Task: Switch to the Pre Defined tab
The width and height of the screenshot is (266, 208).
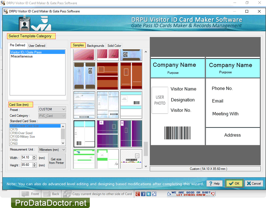Action: tap(17, 45)
